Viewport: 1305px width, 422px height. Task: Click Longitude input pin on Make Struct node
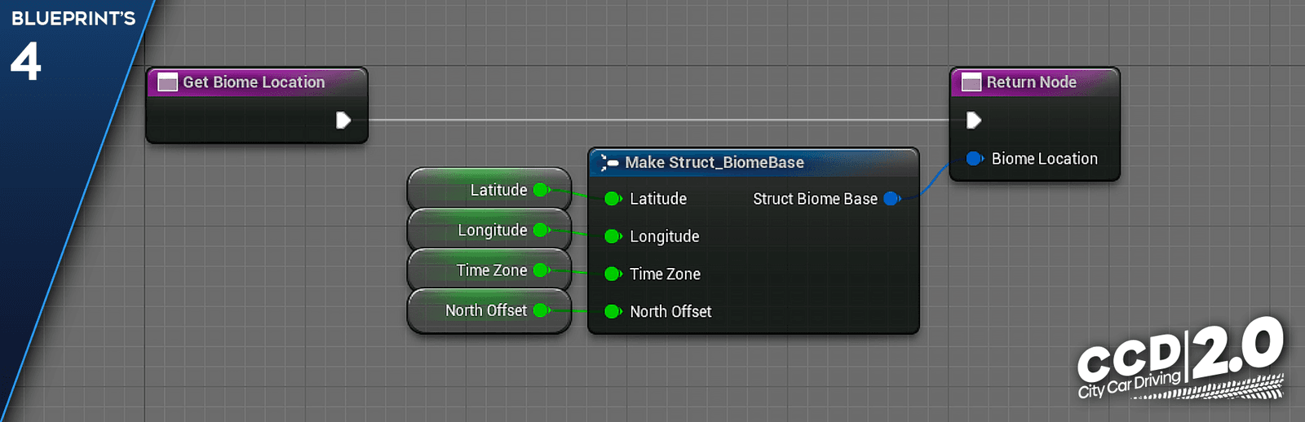click(613, 236)
